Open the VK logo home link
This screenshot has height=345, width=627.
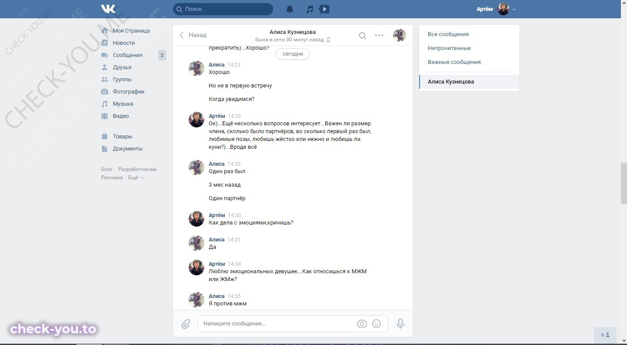coord(108,9)
